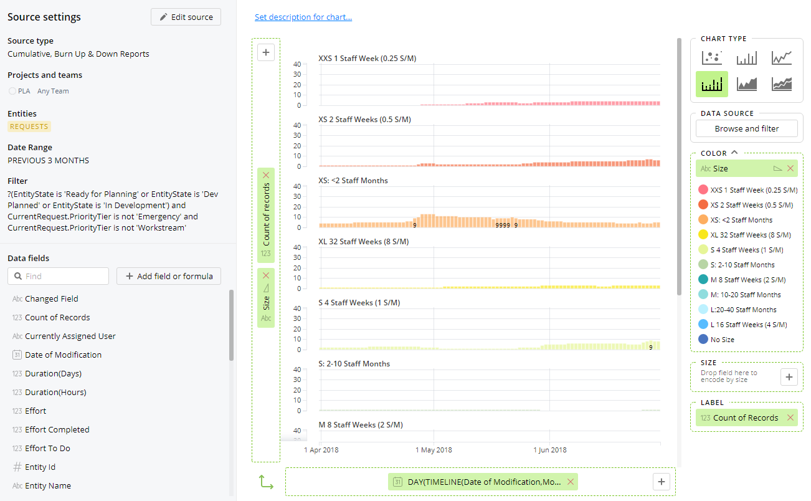Click the swap axes arrow icon
This screenshot has width=811, height=501.
tap(266, 482)
